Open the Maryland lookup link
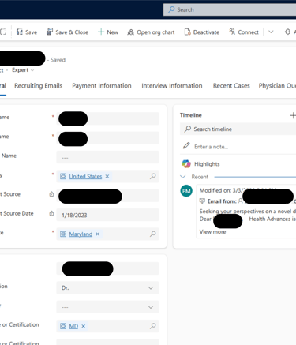296x345 pixels. coord(81,234)
